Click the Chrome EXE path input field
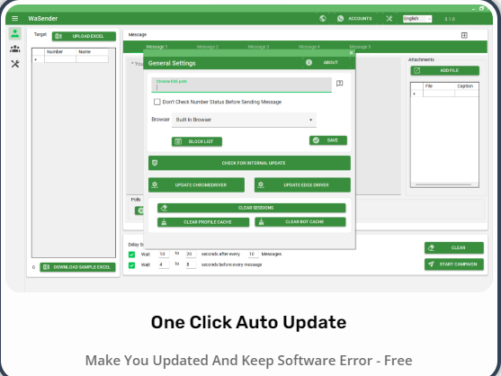This screenshot has width=501, height=376. (242, 85)
